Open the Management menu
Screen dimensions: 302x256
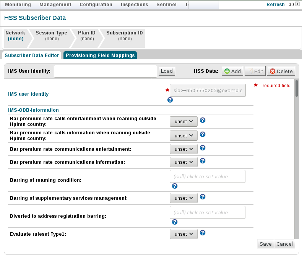pyautogui.click(x=55, y=5)
